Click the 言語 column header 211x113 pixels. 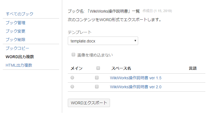193,68
